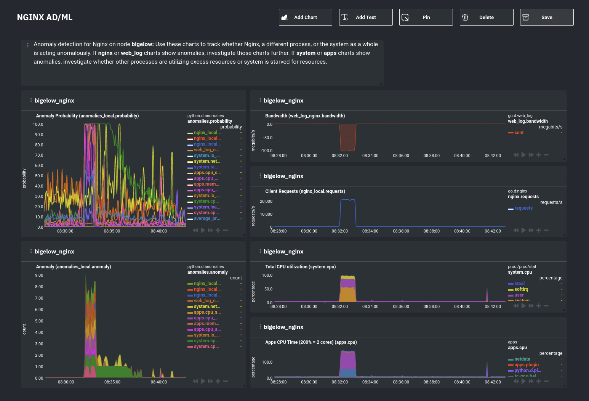Toggle the 'requests' dimension in the nginx.requests legend
This screenshot has height=401, width=589.
(x=523, y=208)
